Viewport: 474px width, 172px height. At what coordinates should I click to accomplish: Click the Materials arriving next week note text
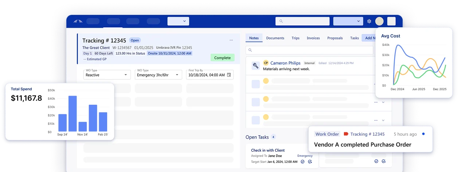(286, 69)
